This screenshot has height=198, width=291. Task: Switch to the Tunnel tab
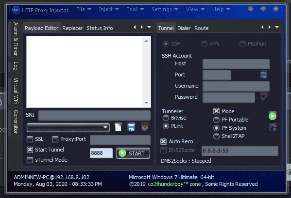tap(166, 28)
